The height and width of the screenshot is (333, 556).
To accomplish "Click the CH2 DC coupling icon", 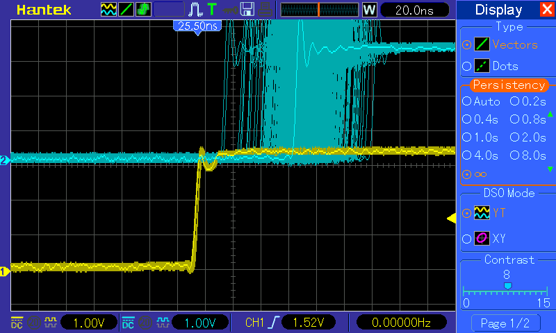I will tap(128, 323).
